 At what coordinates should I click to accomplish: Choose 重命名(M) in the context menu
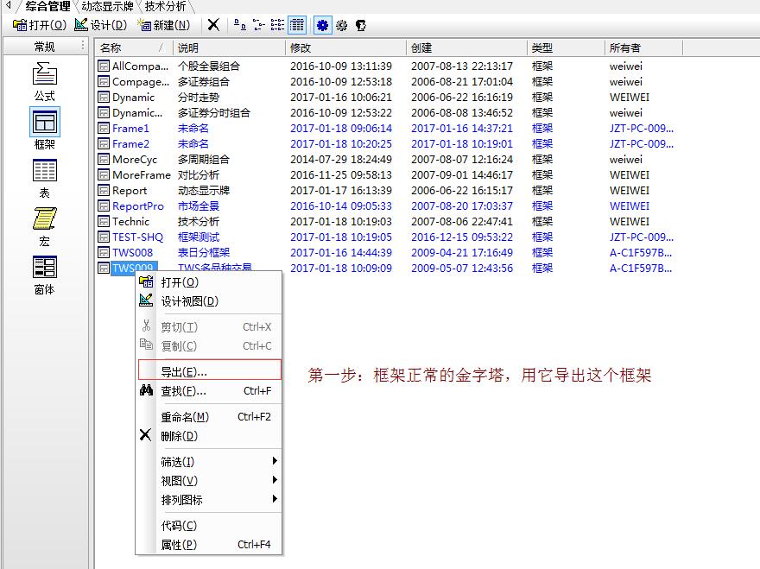[209, 416]
